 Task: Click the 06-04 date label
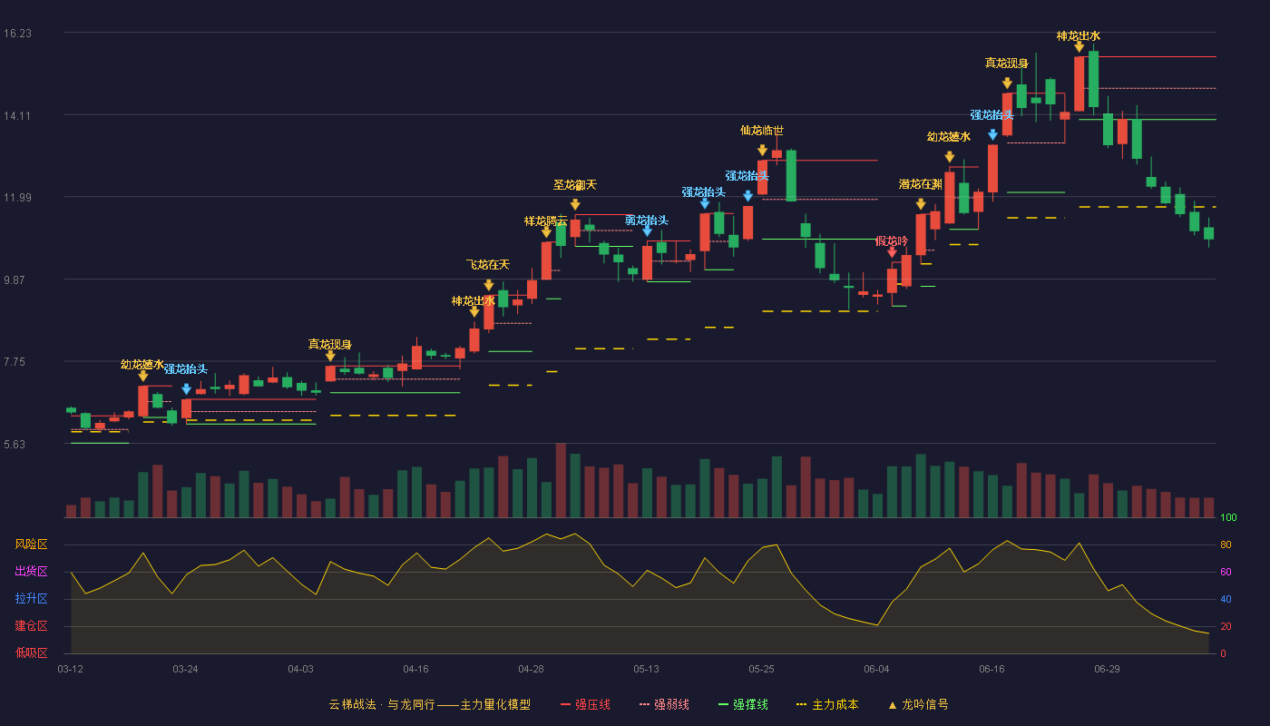pos(876,669)
